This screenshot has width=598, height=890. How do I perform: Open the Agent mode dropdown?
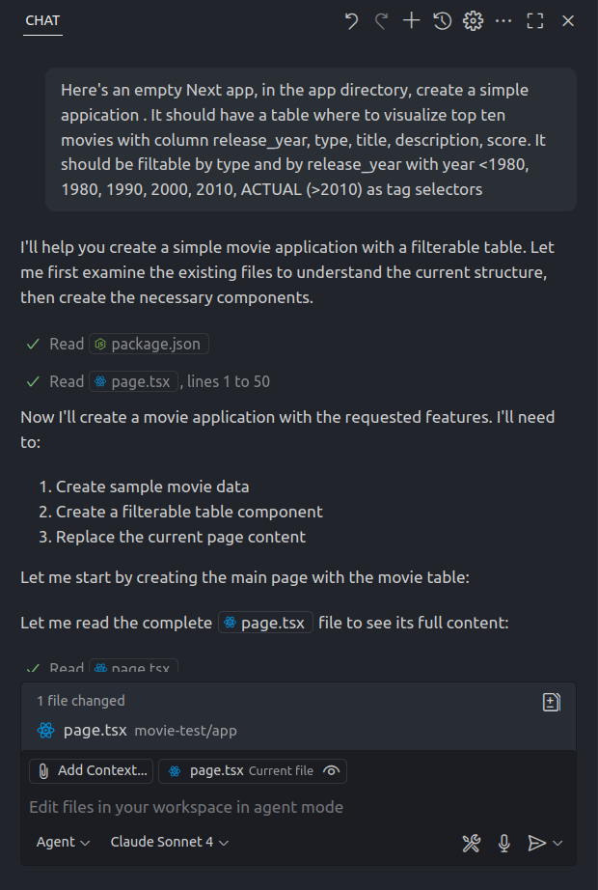pyautogui.click(x=64, y=842)
